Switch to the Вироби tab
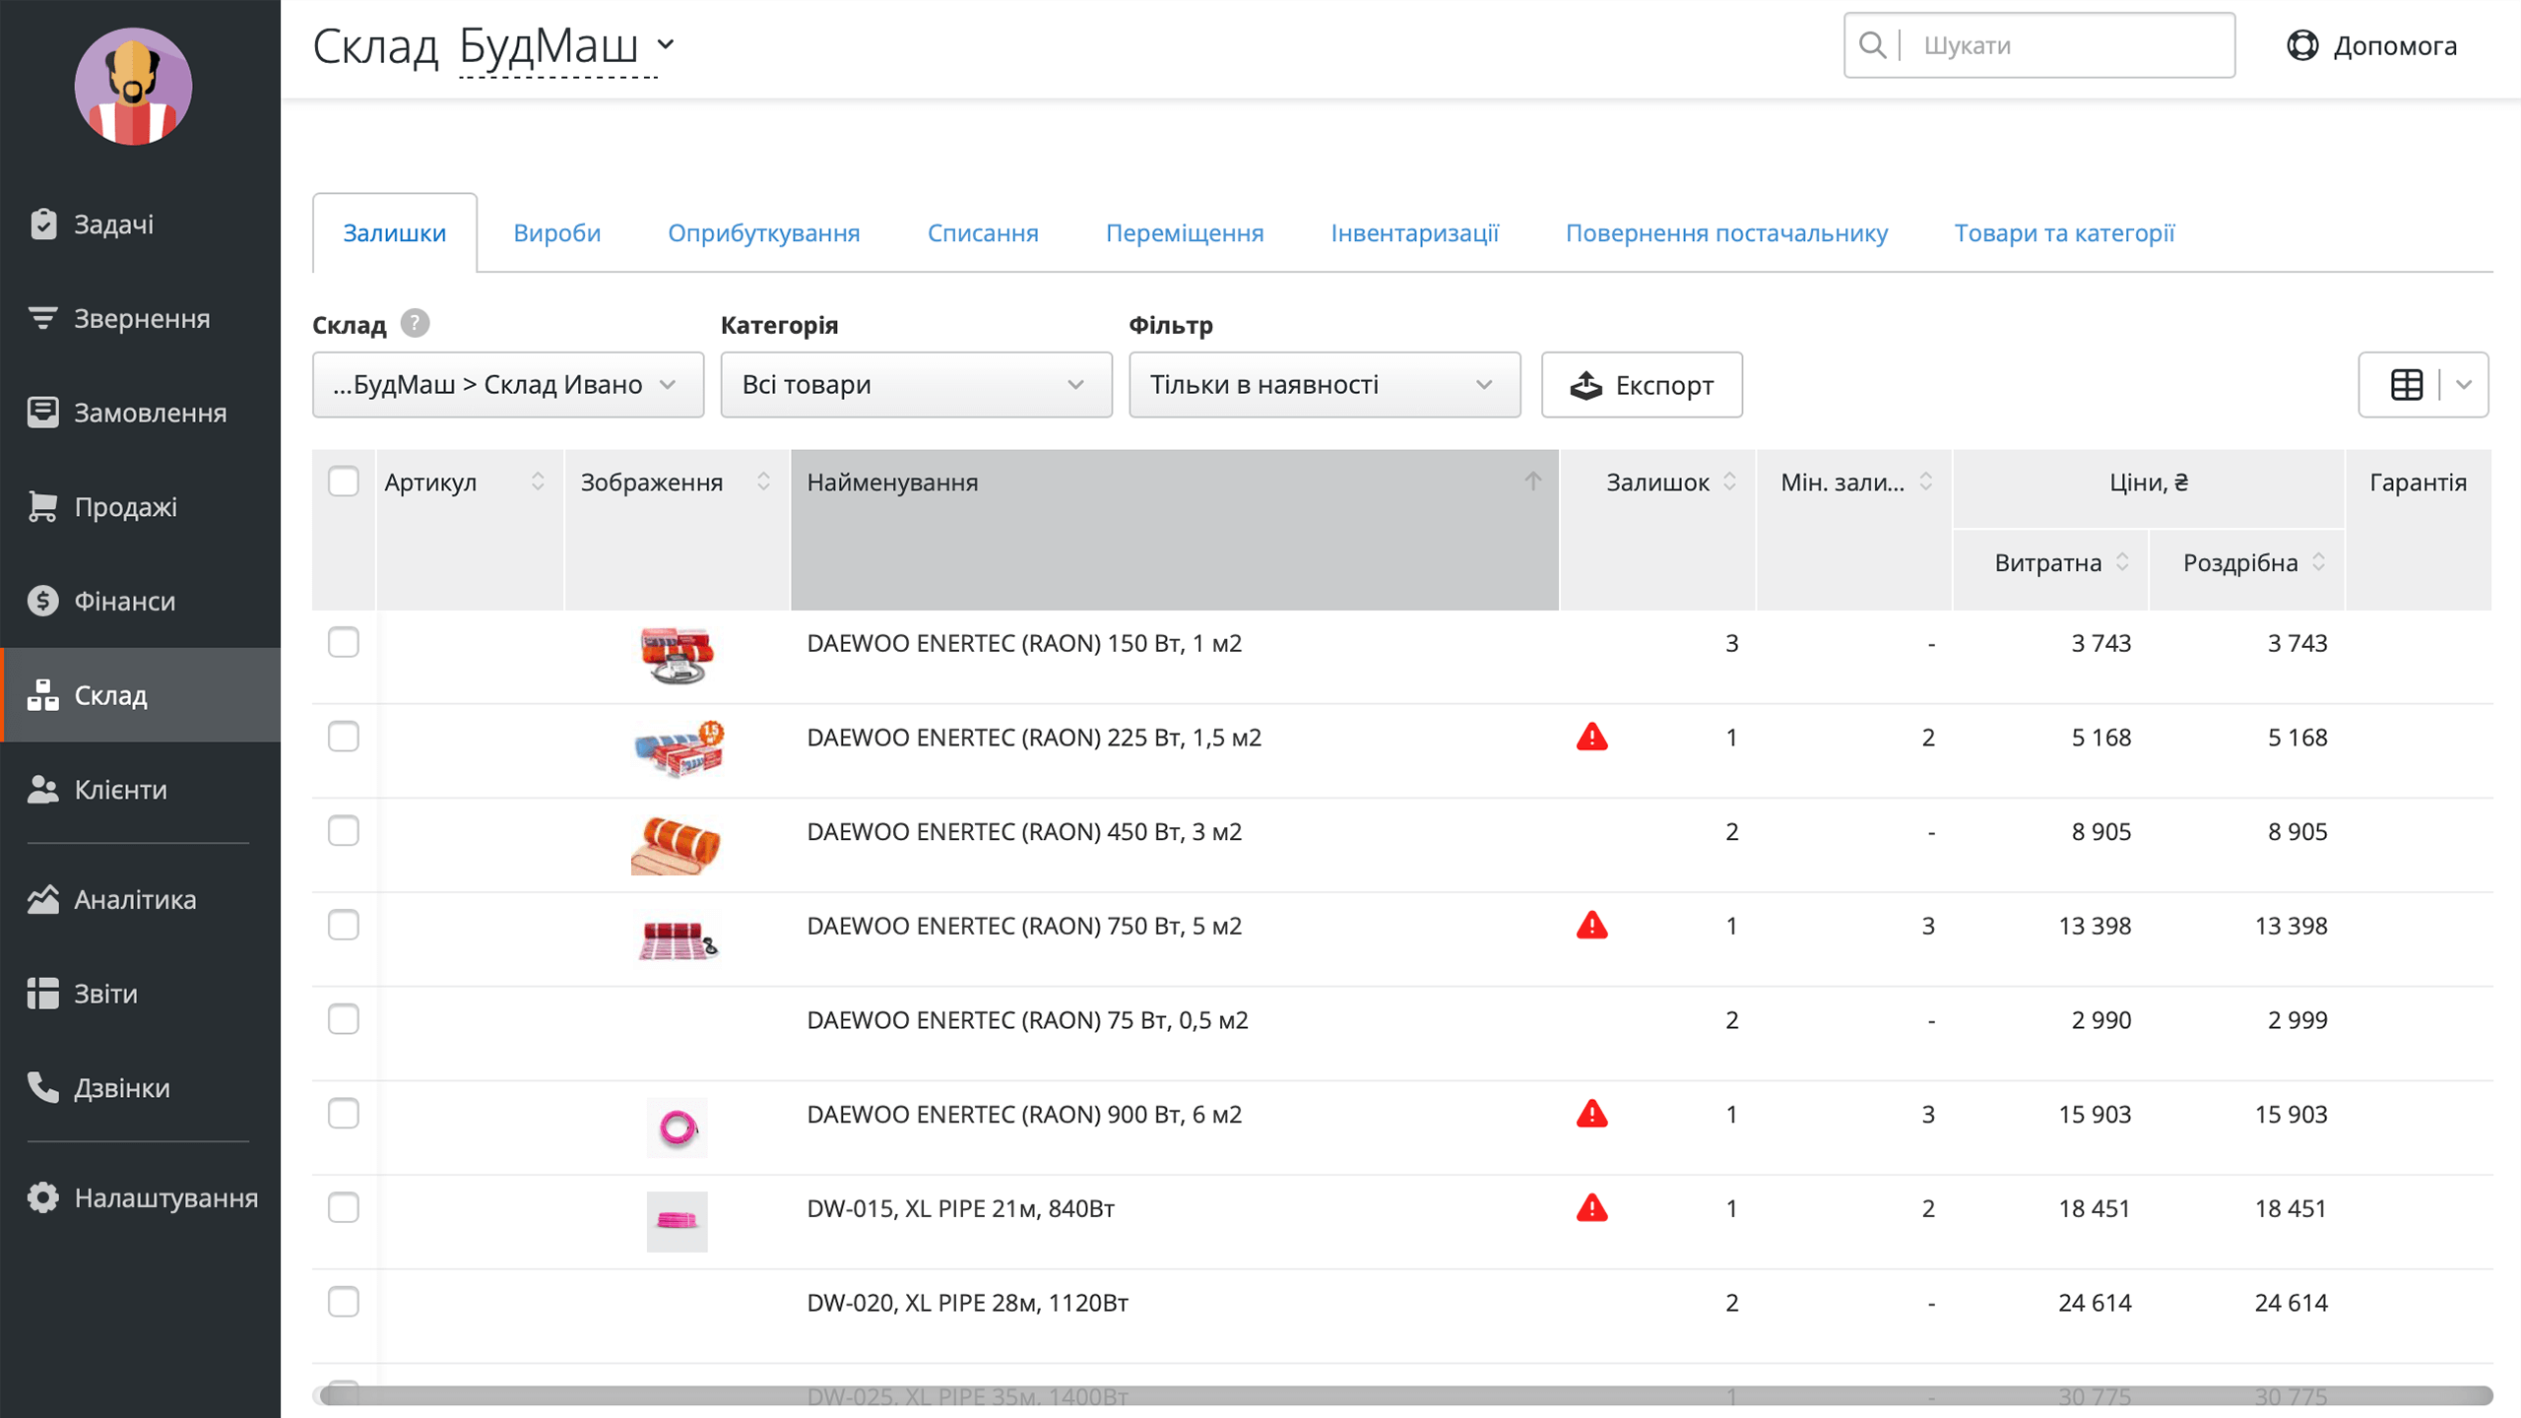 coord(557,233)
